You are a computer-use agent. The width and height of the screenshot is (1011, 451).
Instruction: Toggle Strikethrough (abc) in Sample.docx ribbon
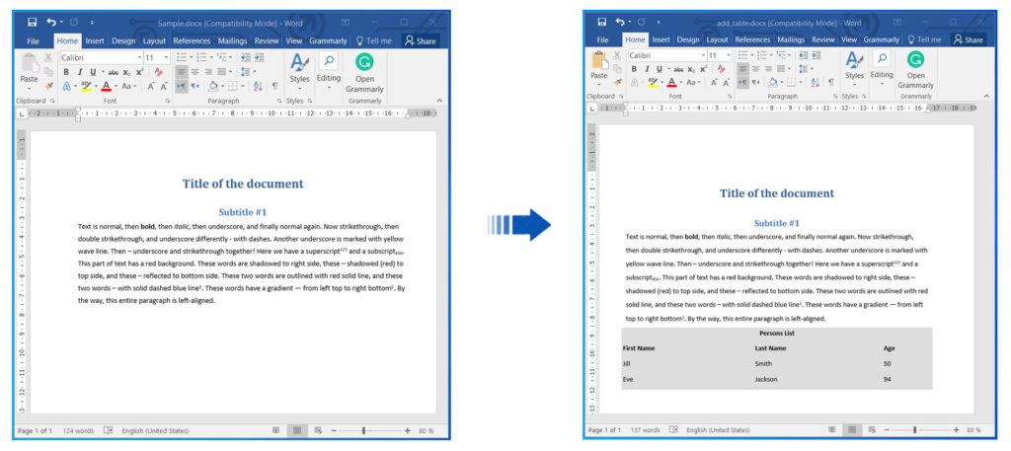(113, 72)
